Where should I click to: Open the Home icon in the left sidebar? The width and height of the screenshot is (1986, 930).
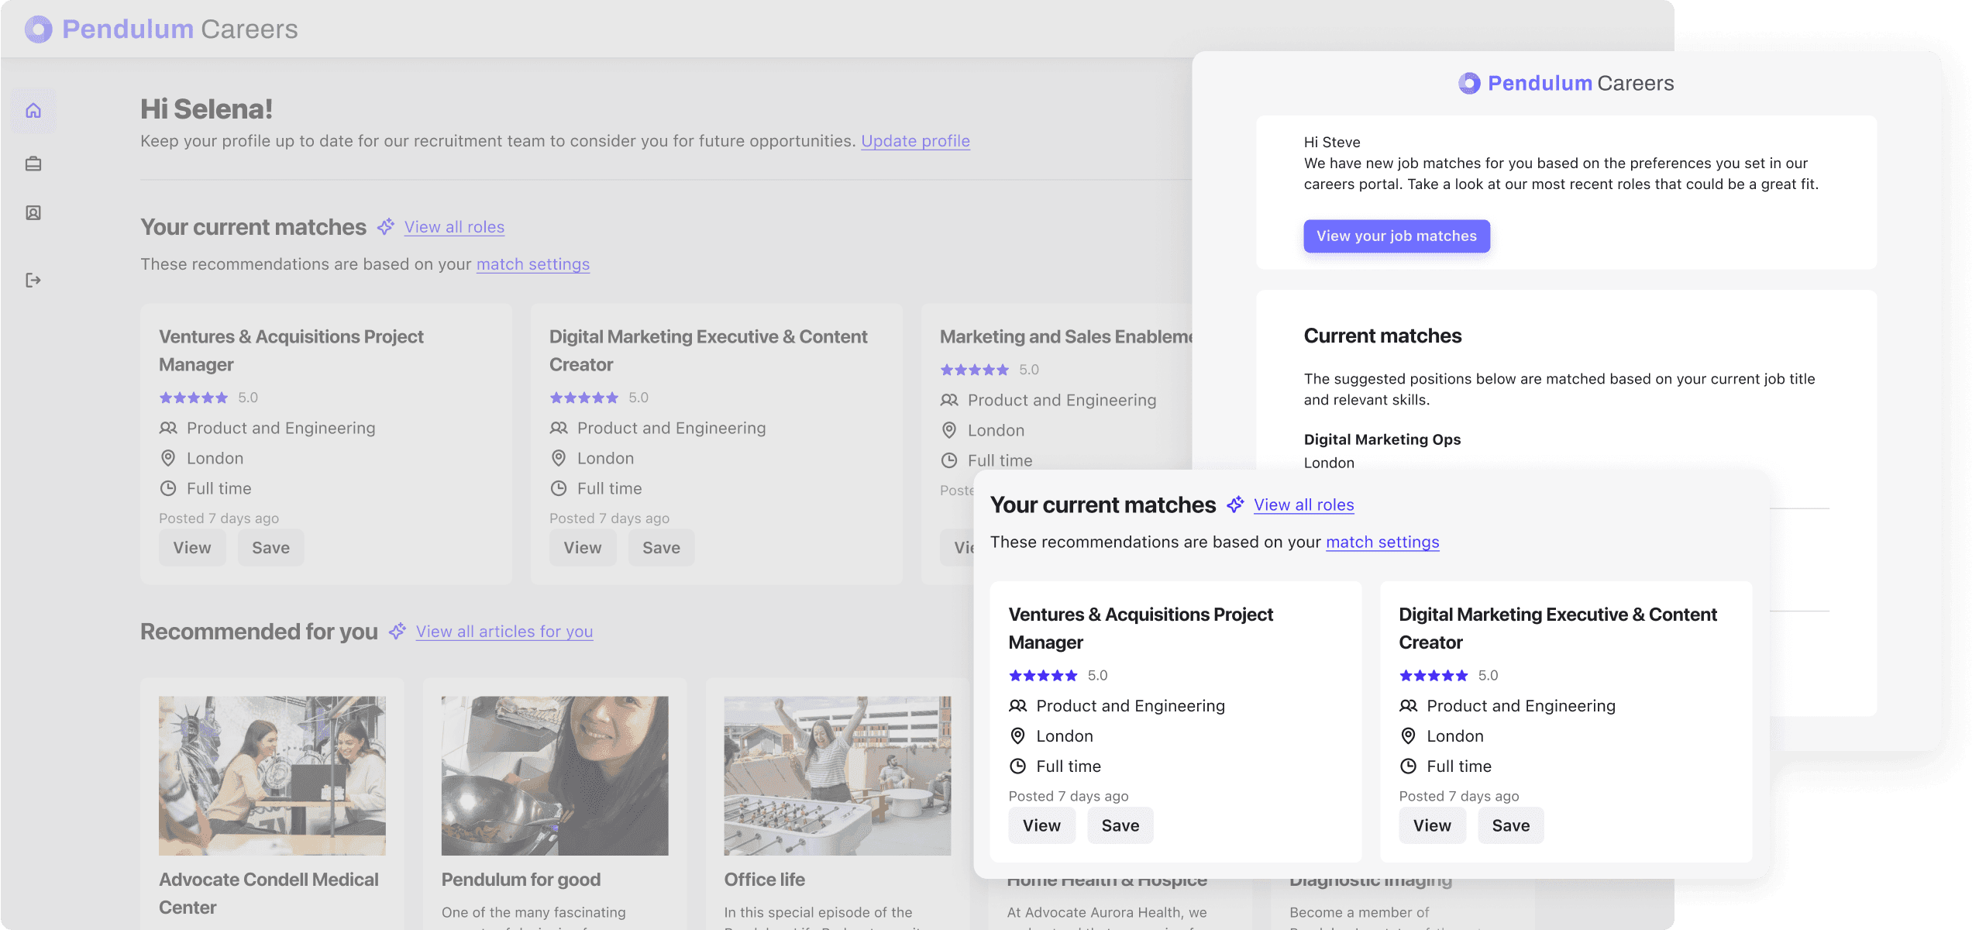33,111
